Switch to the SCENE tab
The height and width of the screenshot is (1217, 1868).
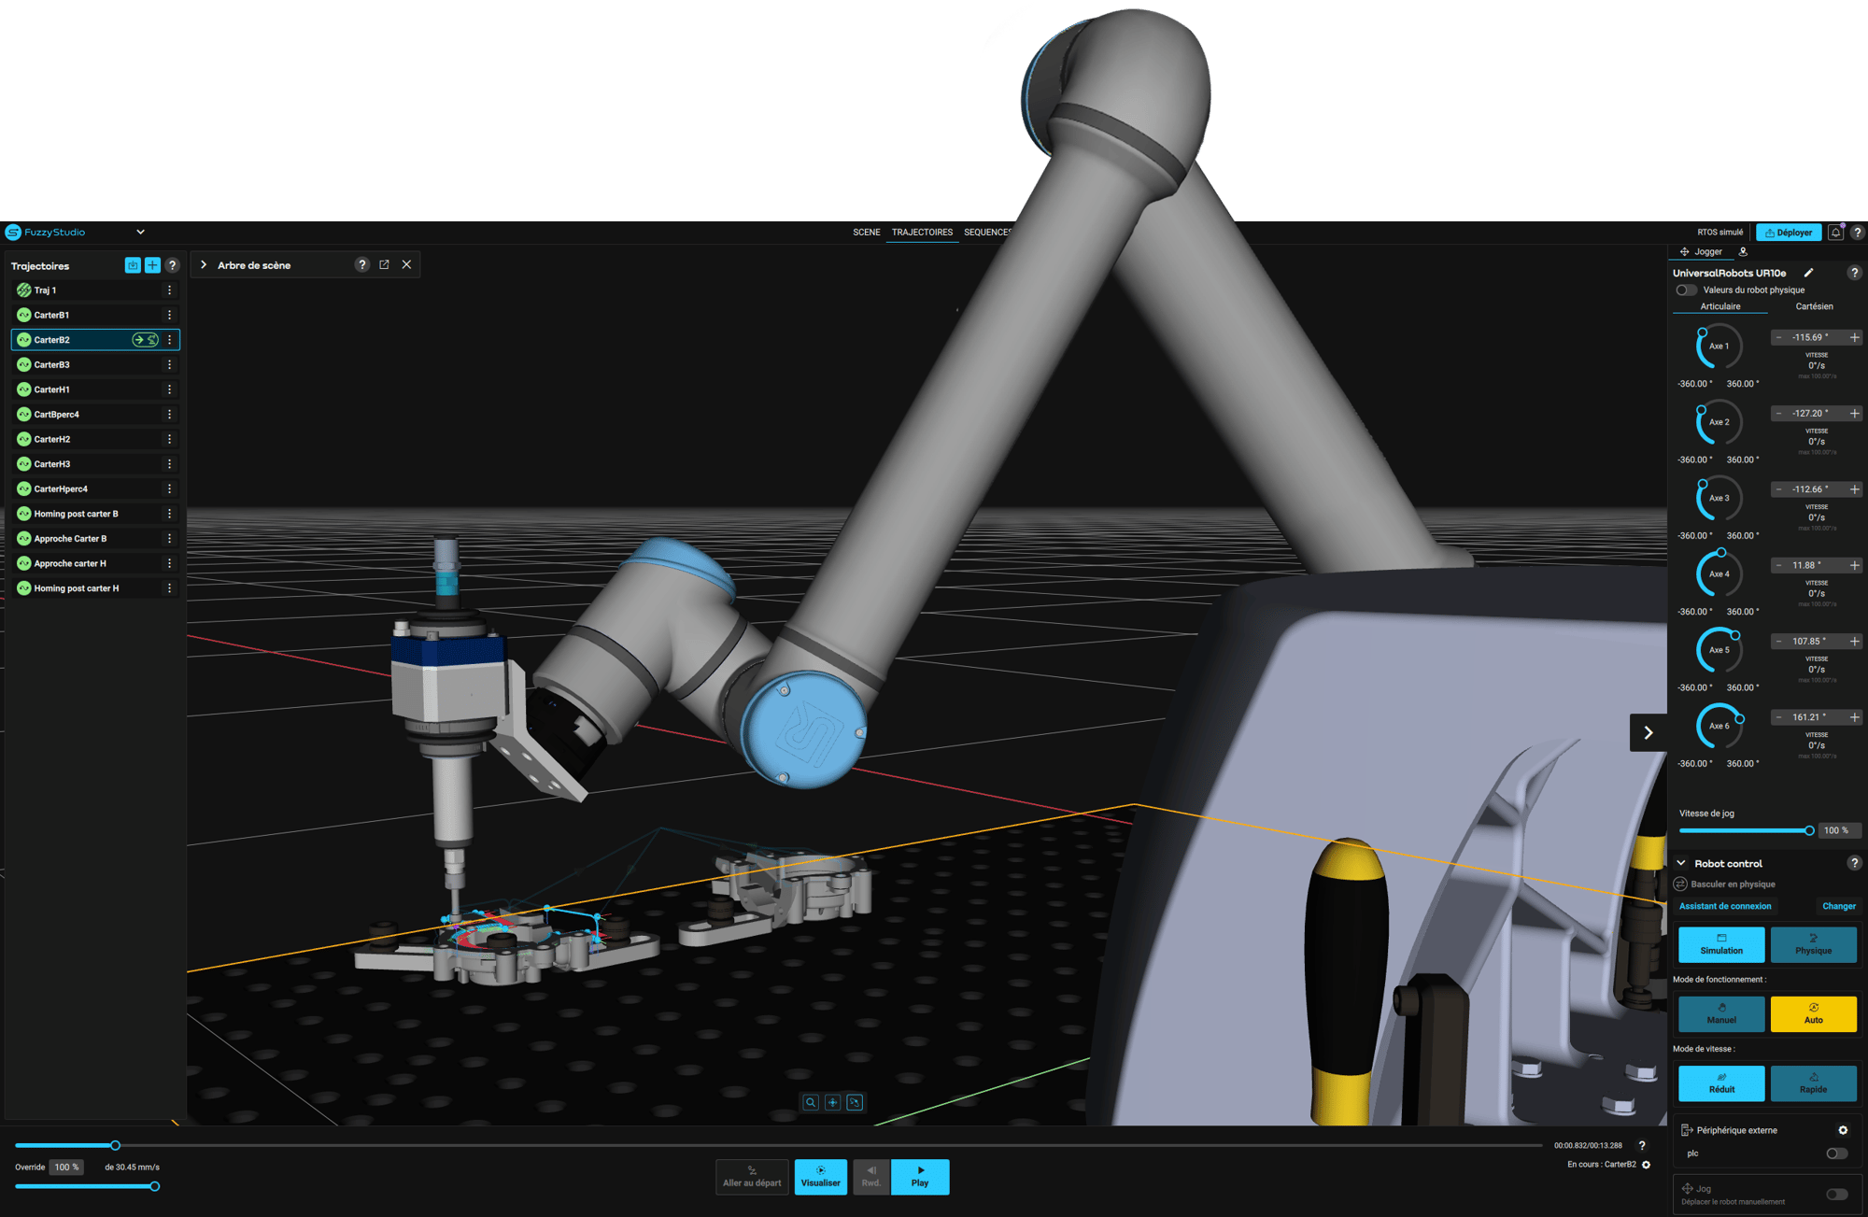click(866, 233)
